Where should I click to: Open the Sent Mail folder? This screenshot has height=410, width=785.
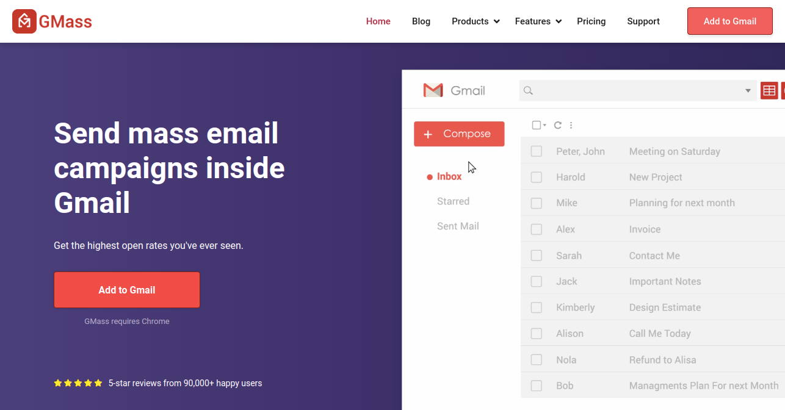[x=458, y=226]
